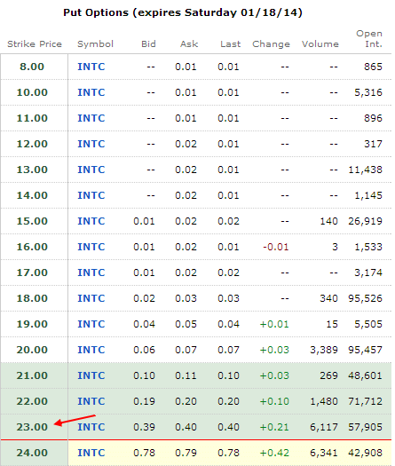395x466 pixels.
Task: Select INTC put at 23.00 strike
Action: [x=91, y=427]
